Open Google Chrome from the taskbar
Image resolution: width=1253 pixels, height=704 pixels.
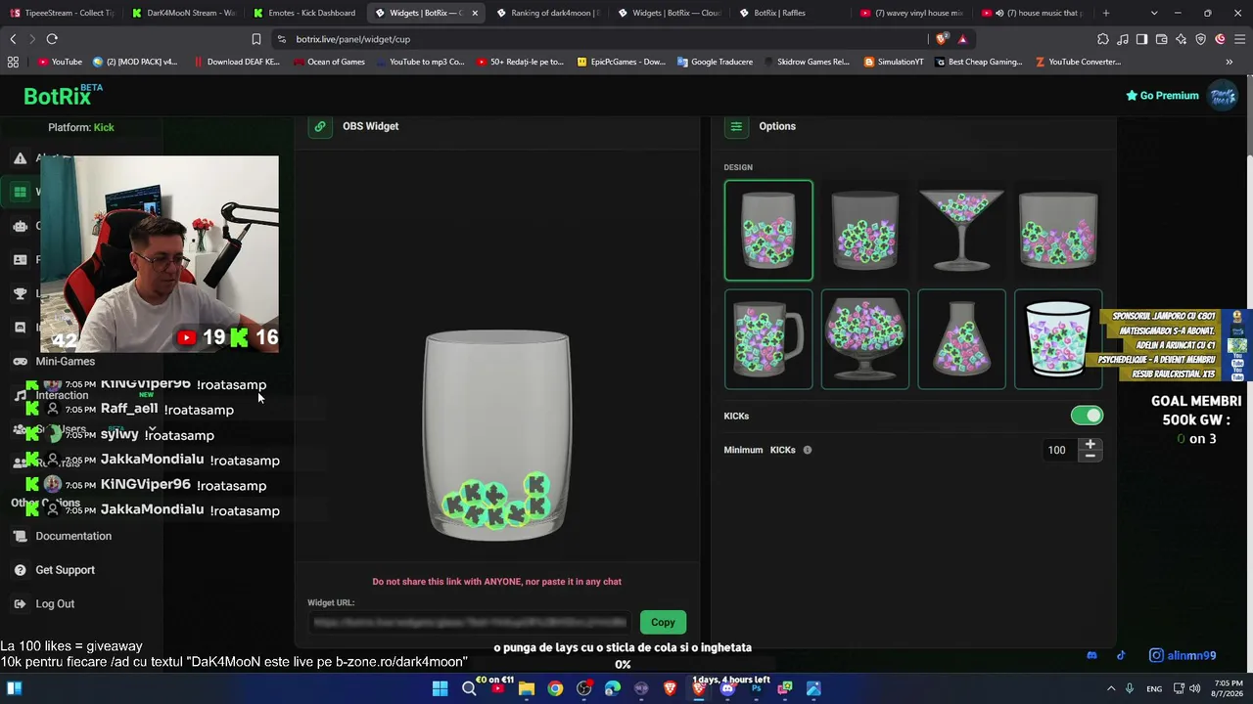point(555,688)
